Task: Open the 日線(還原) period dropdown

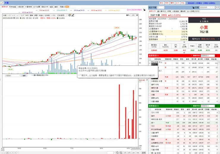Action: coord(62,15)
